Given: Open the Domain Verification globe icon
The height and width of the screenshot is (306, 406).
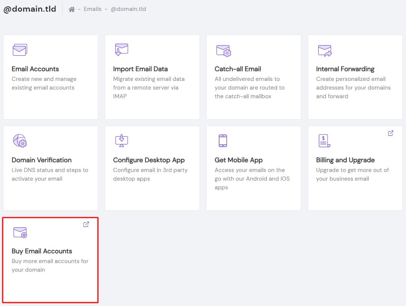Looking at the screenshot, I should click(x=20, y=141).
